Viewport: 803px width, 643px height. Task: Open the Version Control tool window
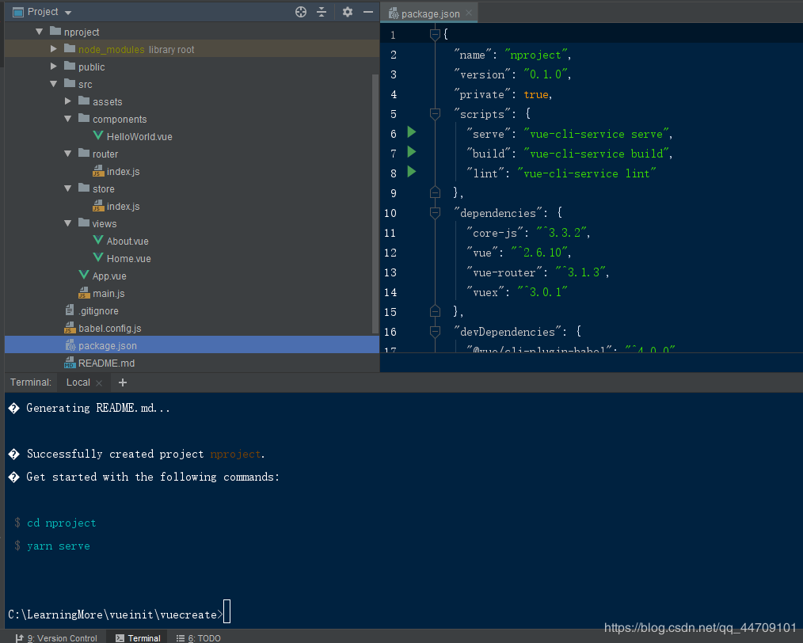point(56,638)
